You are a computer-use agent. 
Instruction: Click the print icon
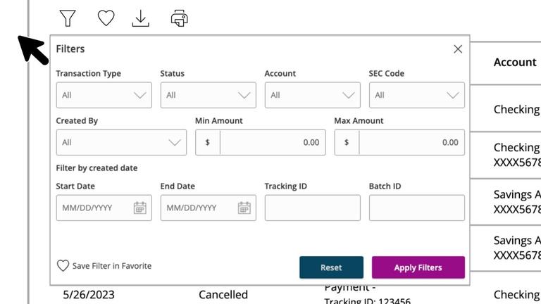coord(180,18)
